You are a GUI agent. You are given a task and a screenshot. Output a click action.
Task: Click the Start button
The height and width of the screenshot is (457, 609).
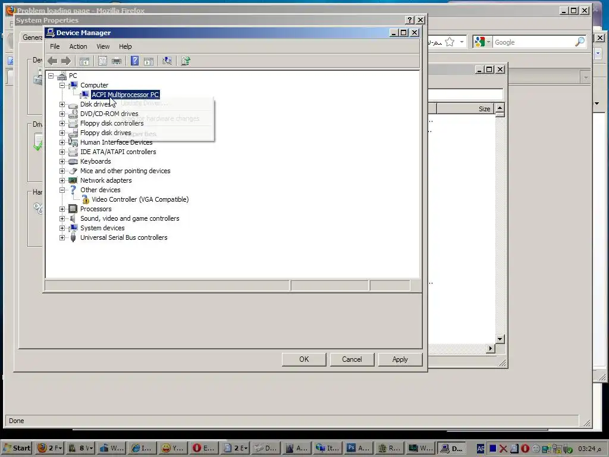pos(17,448)
